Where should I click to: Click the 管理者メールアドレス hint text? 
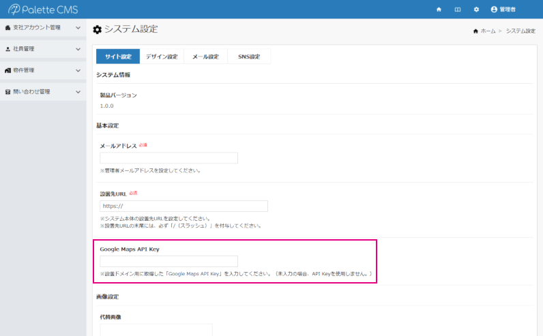click(150, 170)
